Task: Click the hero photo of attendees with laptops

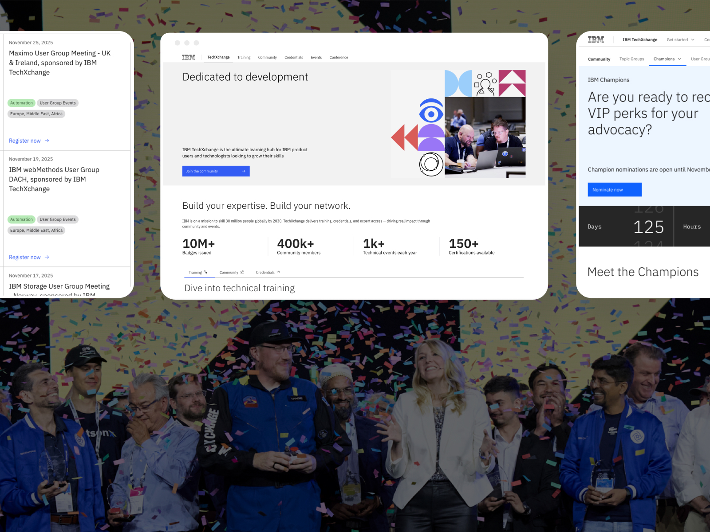Action: tap(485, 137)
